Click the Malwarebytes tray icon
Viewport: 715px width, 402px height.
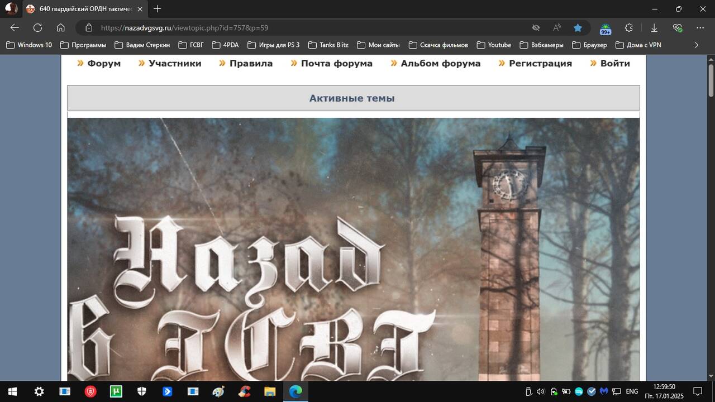tap(604, 391)
